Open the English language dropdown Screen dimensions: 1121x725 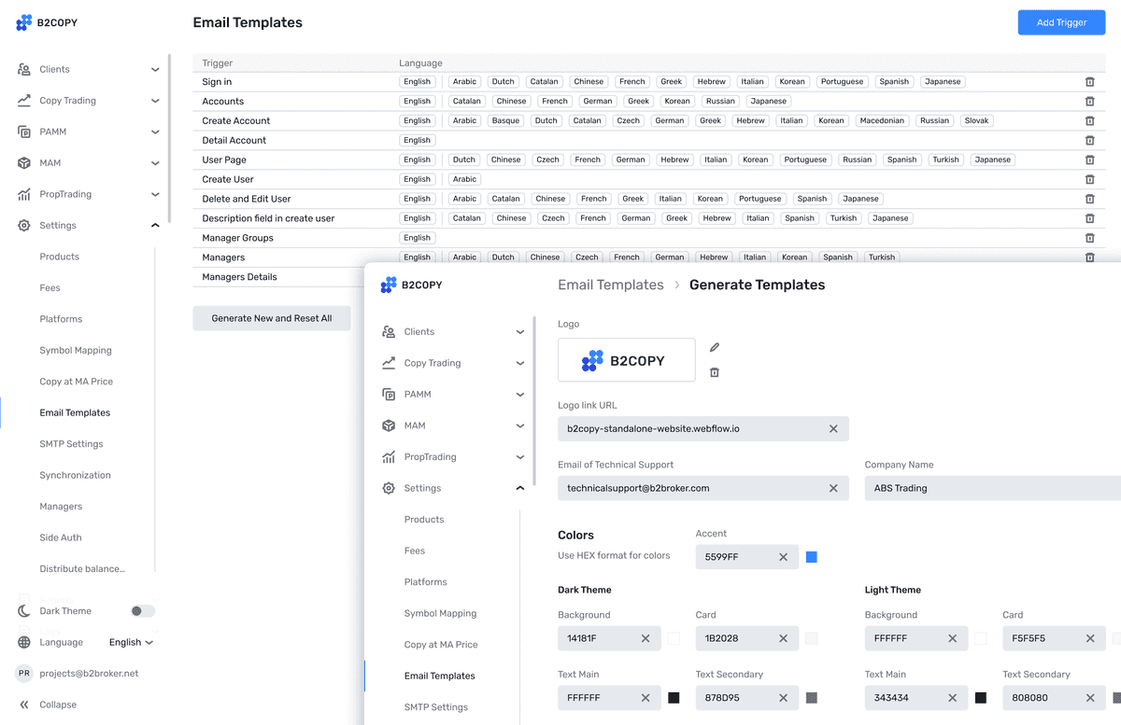click(130, 642)
